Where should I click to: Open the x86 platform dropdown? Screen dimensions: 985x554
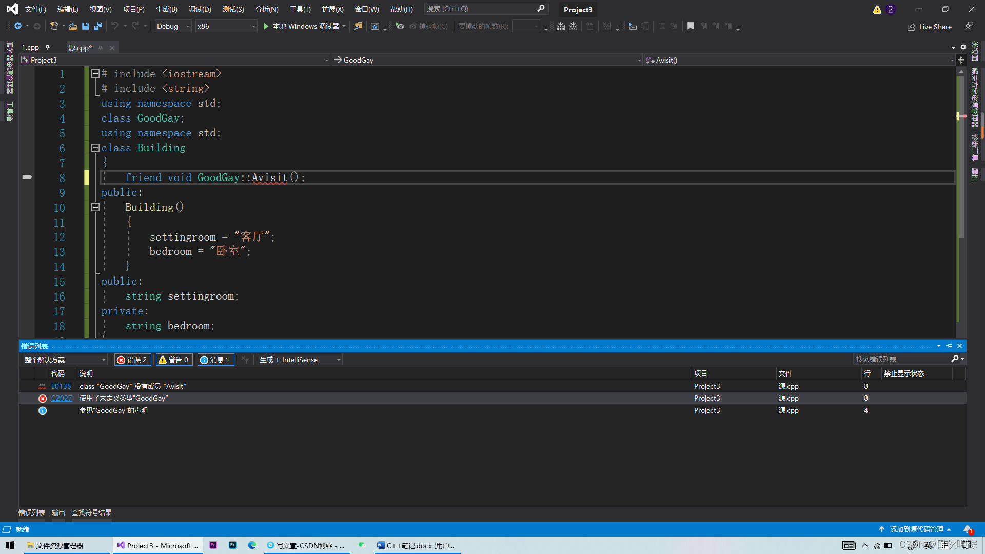226,26
